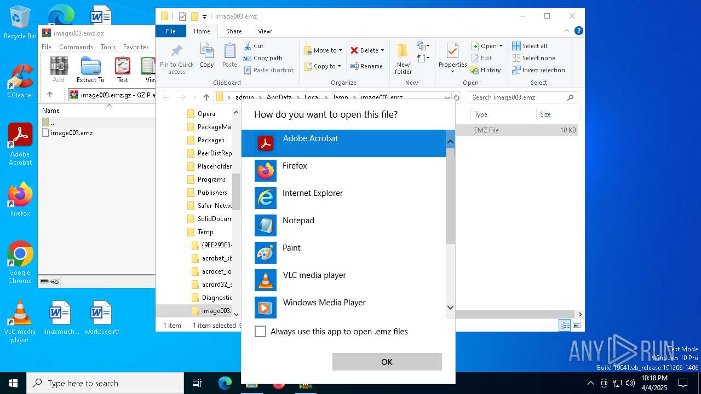Image resolution: width=701 pixels, height=394 pixels.
Task: Rename the selected file
Action: pos(366,66)
